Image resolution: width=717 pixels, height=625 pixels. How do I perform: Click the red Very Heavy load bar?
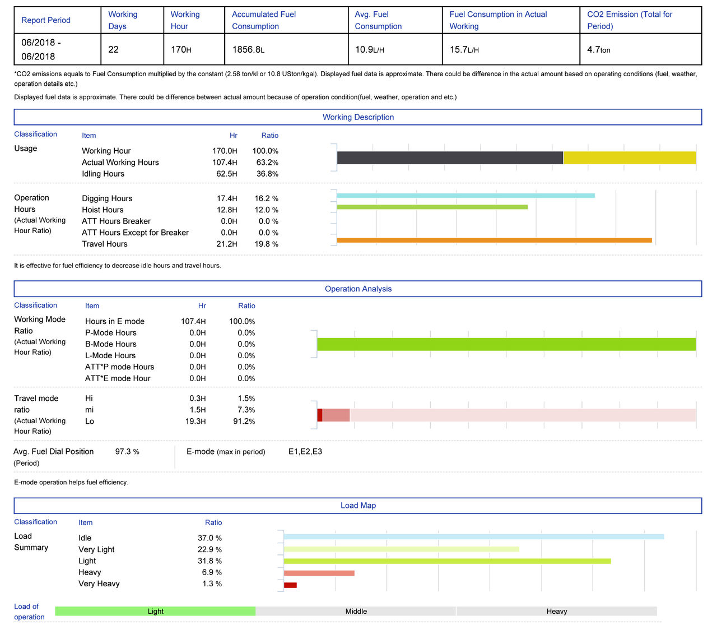[290, 585]
